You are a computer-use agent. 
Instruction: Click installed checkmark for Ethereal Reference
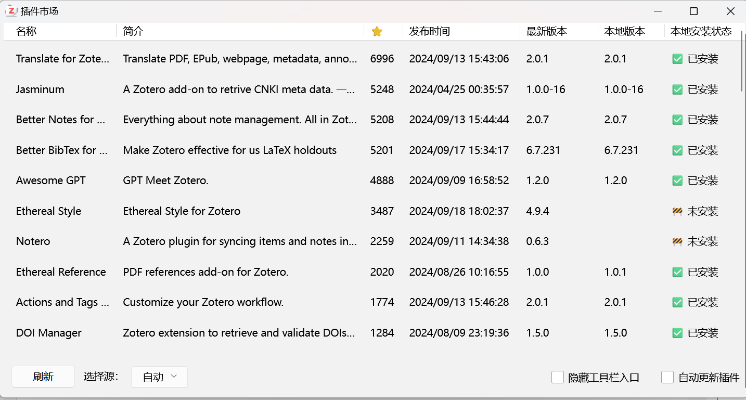[677, 272]
